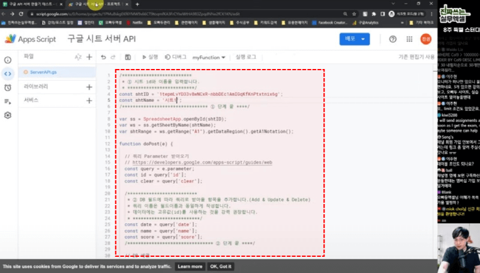480x273 pixels.
Task: Save the project with the disk icon
Action: coord(128,57)
